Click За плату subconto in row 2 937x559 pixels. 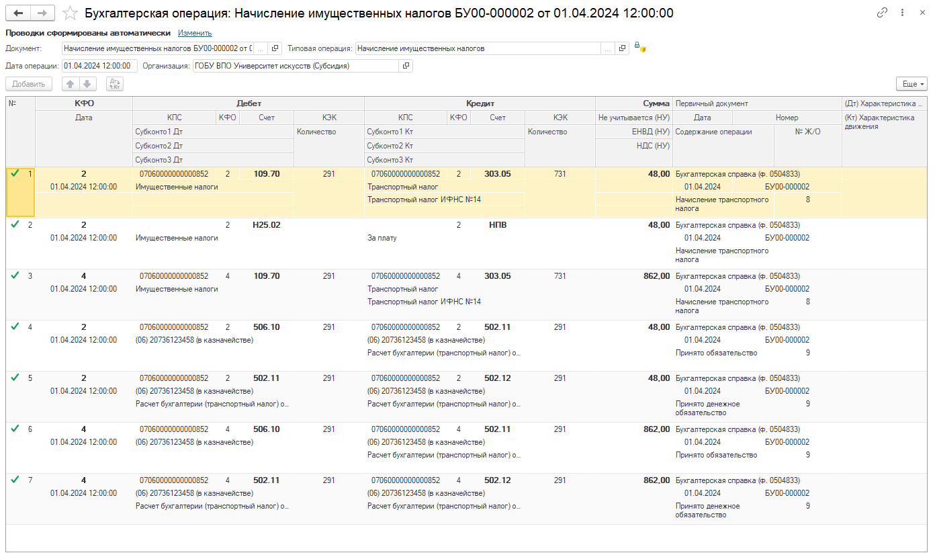[382, 238]
